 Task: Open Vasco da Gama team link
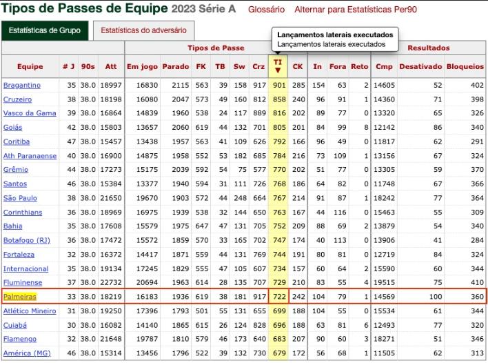click(x=30, y=113)
